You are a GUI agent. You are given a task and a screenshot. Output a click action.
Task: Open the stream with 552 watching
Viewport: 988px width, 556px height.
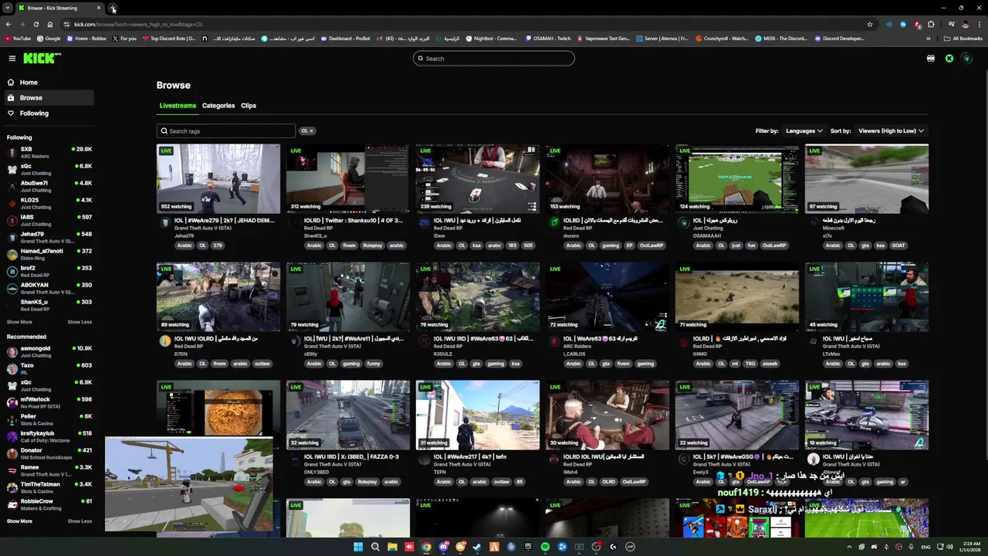click(x=218, y=178)
